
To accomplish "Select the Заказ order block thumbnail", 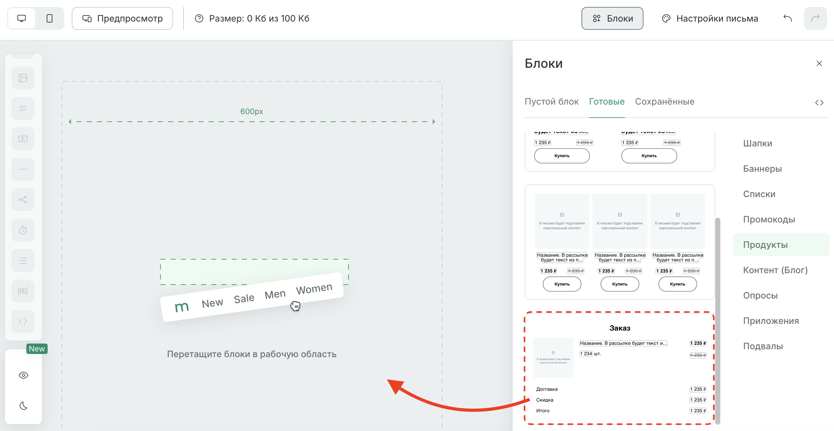I will 619,368.
